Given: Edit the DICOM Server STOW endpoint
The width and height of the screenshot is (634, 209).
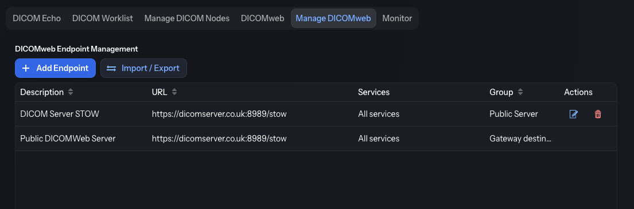Looking at the screenshot, I should click(573, 114).
